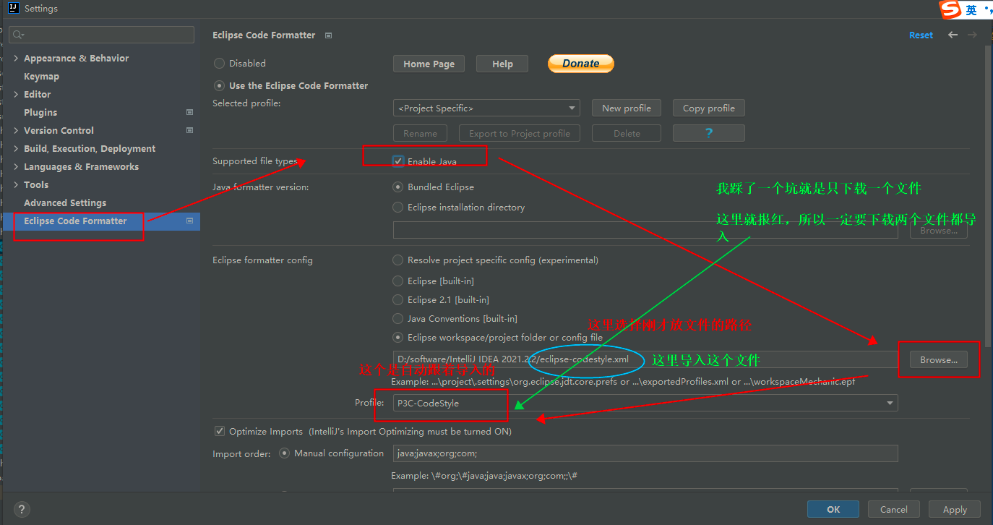Expand the Version Control settings group
This screenshot has width=993, height=525.
tap(17, 130)
